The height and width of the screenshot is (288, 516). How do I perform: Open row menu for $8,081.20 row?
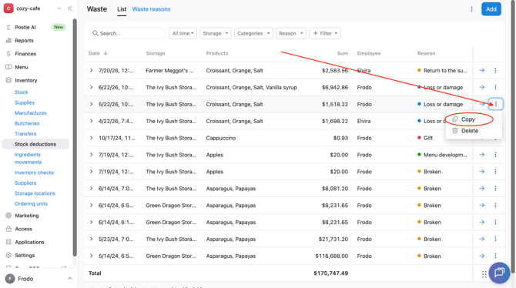[x=495, y=189]
